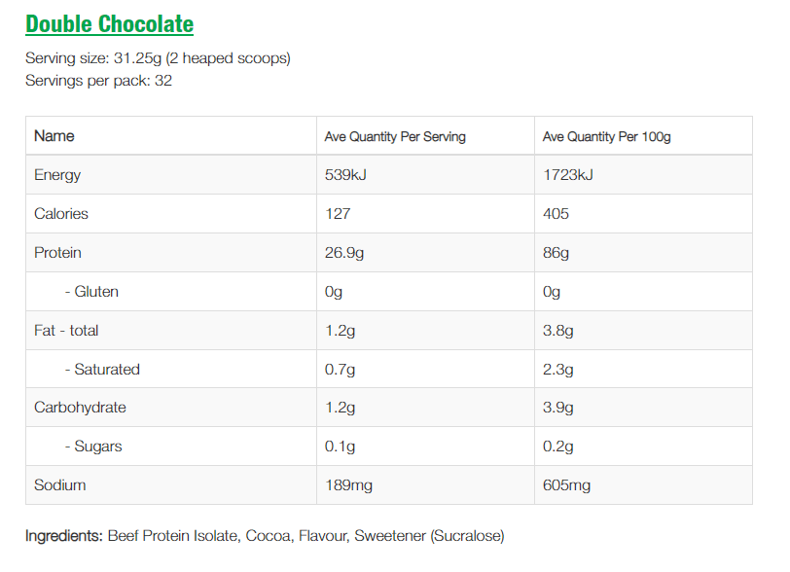Click the Servings per pack: 32 line
Viewport: 790px width, 572px height.
(98, 81)
